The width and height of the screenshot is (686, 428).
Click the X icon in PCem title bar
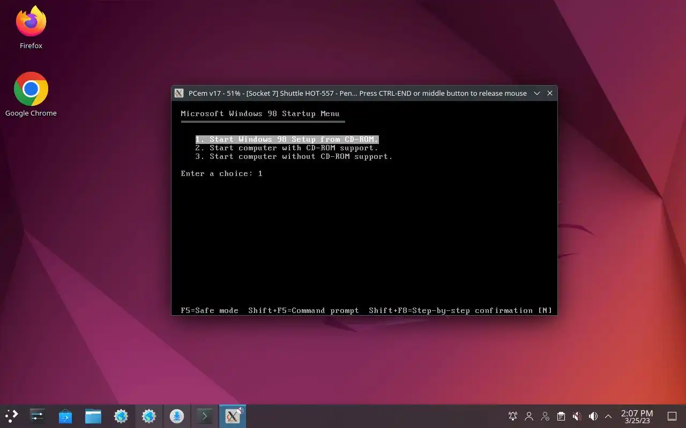click(180, 93)
